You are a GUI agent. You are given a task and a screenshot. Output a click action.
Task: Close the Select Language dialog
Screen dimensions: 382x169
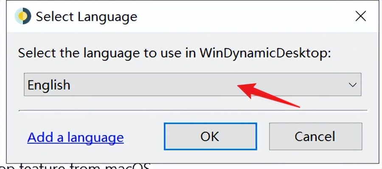tap(360, 16)
